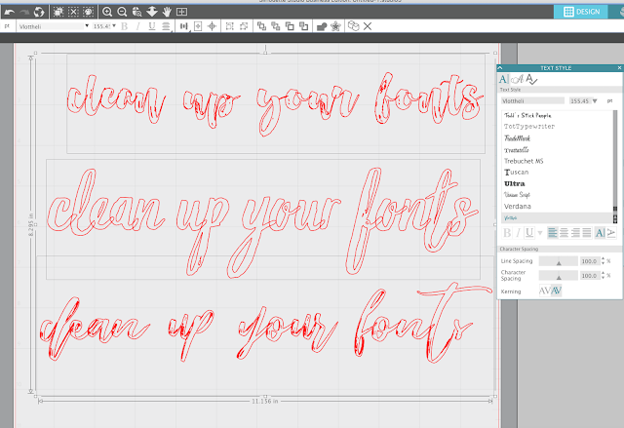Zoom in with the plus magnifier
Viewport: 624px width, 428px height.
107,12
